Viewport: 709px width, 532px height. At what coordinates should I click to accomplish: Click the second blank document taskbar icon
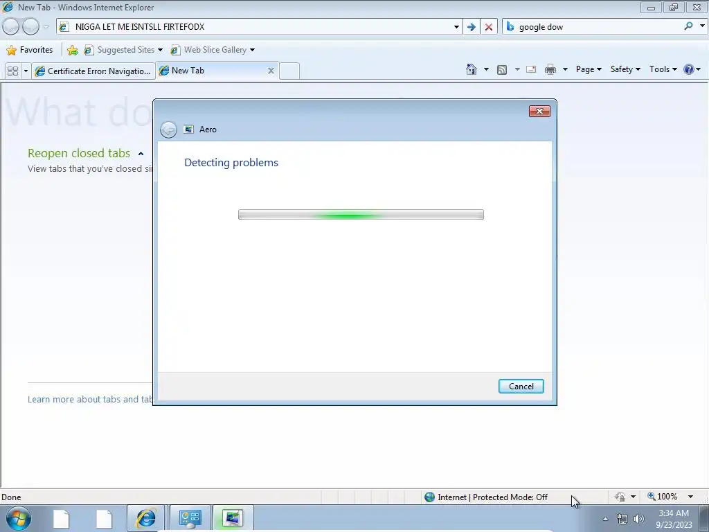click(x=104, y=519)
